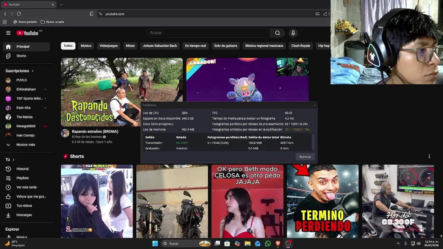Open Windows Start menu
Screen dimensions: 443x249
[x=155, y=243]
